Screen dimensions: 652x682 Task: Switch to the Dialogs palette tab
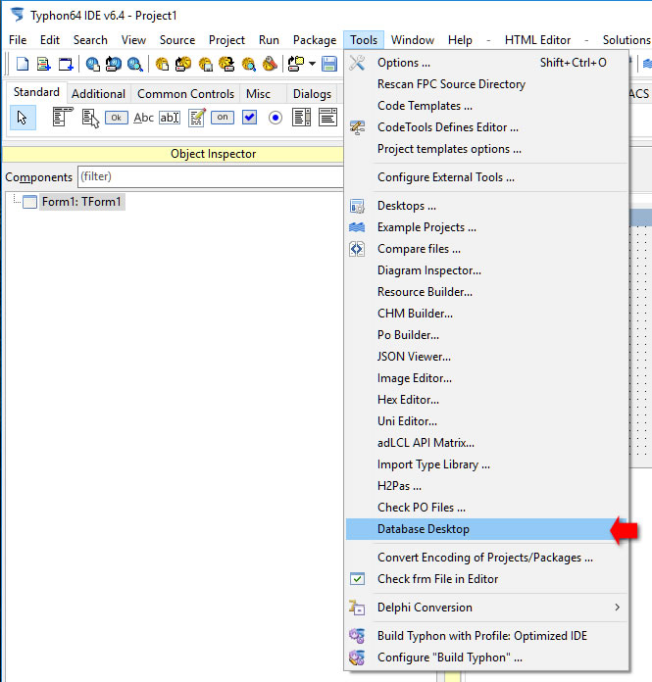pyautogui.click(x=312, y=94)
